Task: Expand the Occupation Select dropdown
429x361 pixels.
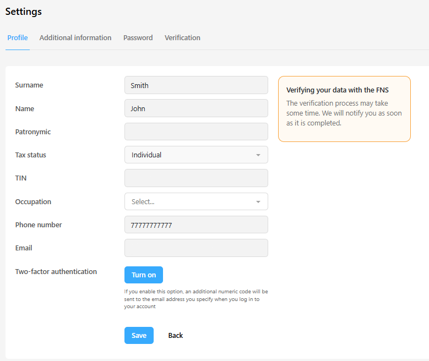Action: (196, 201)
